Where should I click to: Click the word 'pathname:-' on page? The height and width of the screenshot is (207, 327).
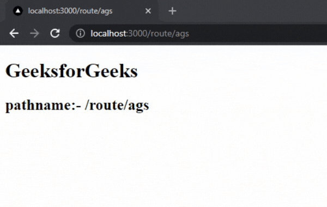pyautogui.click(x=43, y=105)
